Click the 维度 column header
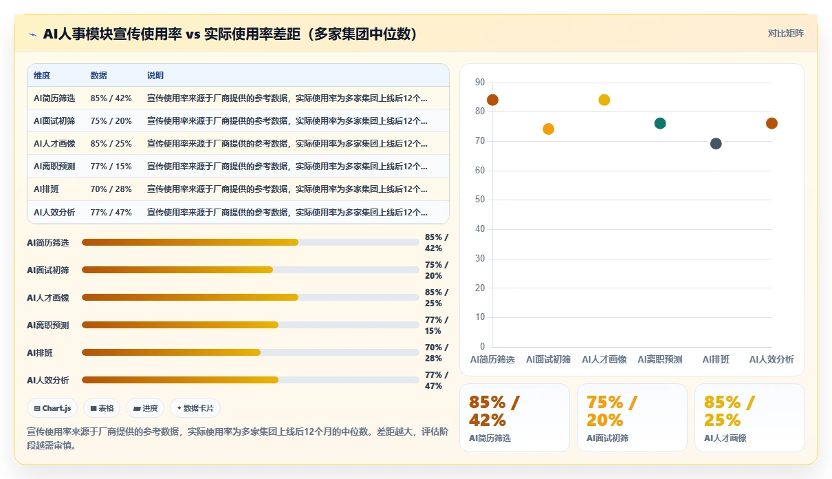 point(42,76)
